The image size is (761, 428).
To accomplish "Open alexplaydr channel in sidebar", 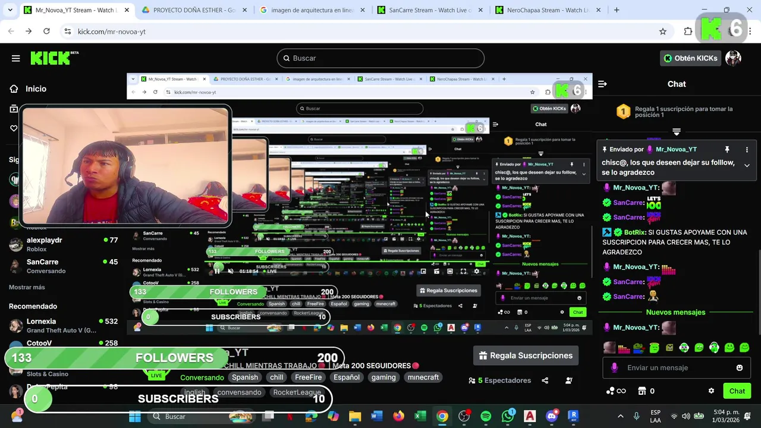I will pos(62,244).
